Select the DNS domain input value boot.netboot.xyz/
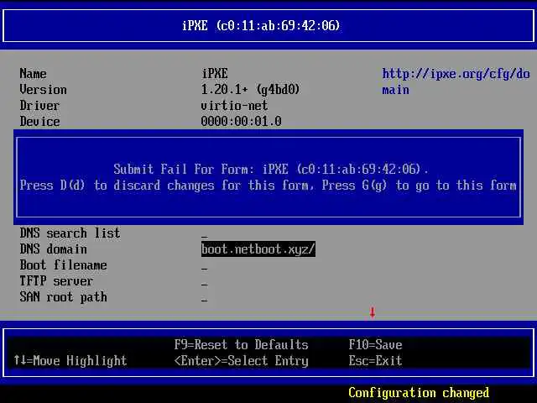537x403 pixels. pyautogui.click(x=258, y=249)
